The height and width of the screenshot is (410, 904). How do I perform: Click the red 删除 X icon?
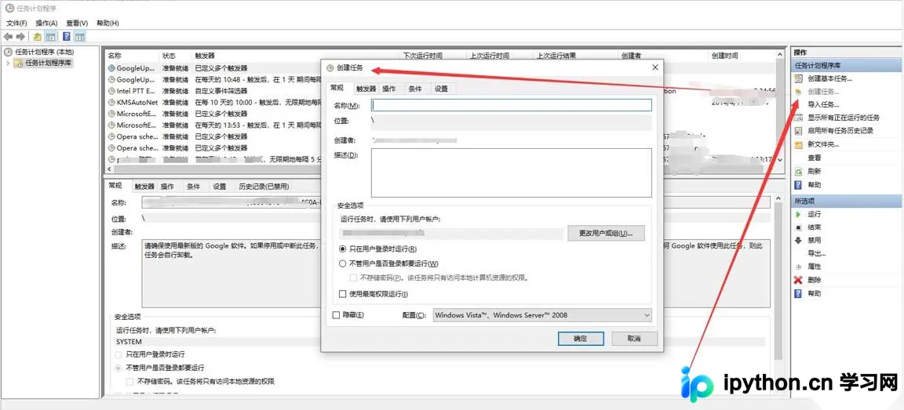click(x=799, y=280)
